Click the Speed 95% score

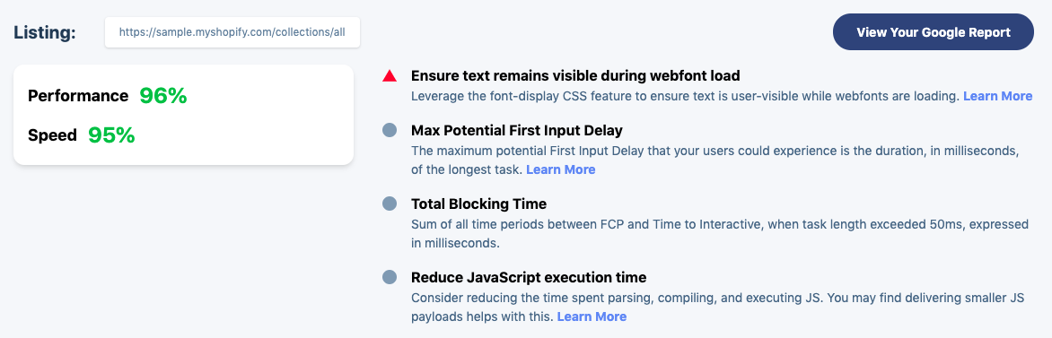[x=111, y=135]
